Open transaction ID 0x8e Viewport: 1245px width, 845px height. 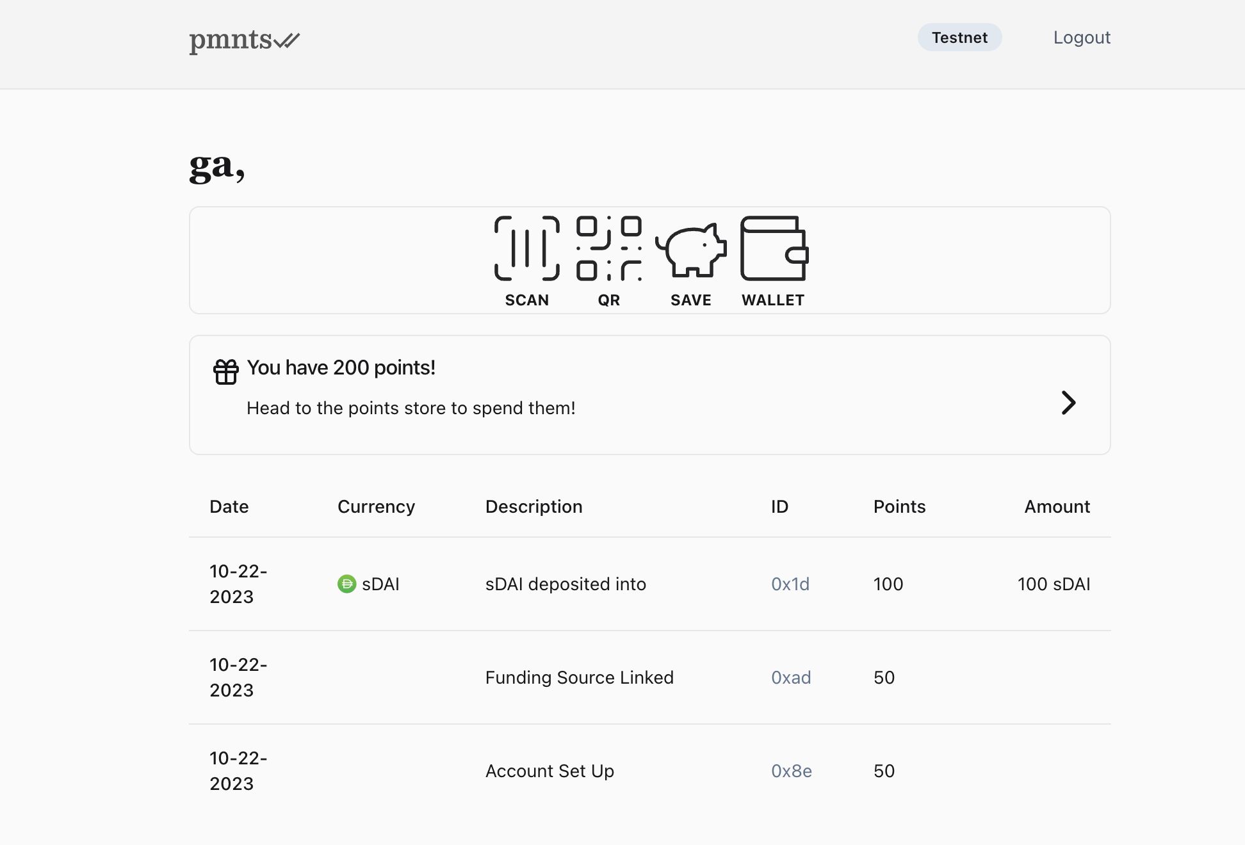click(792, 771)
